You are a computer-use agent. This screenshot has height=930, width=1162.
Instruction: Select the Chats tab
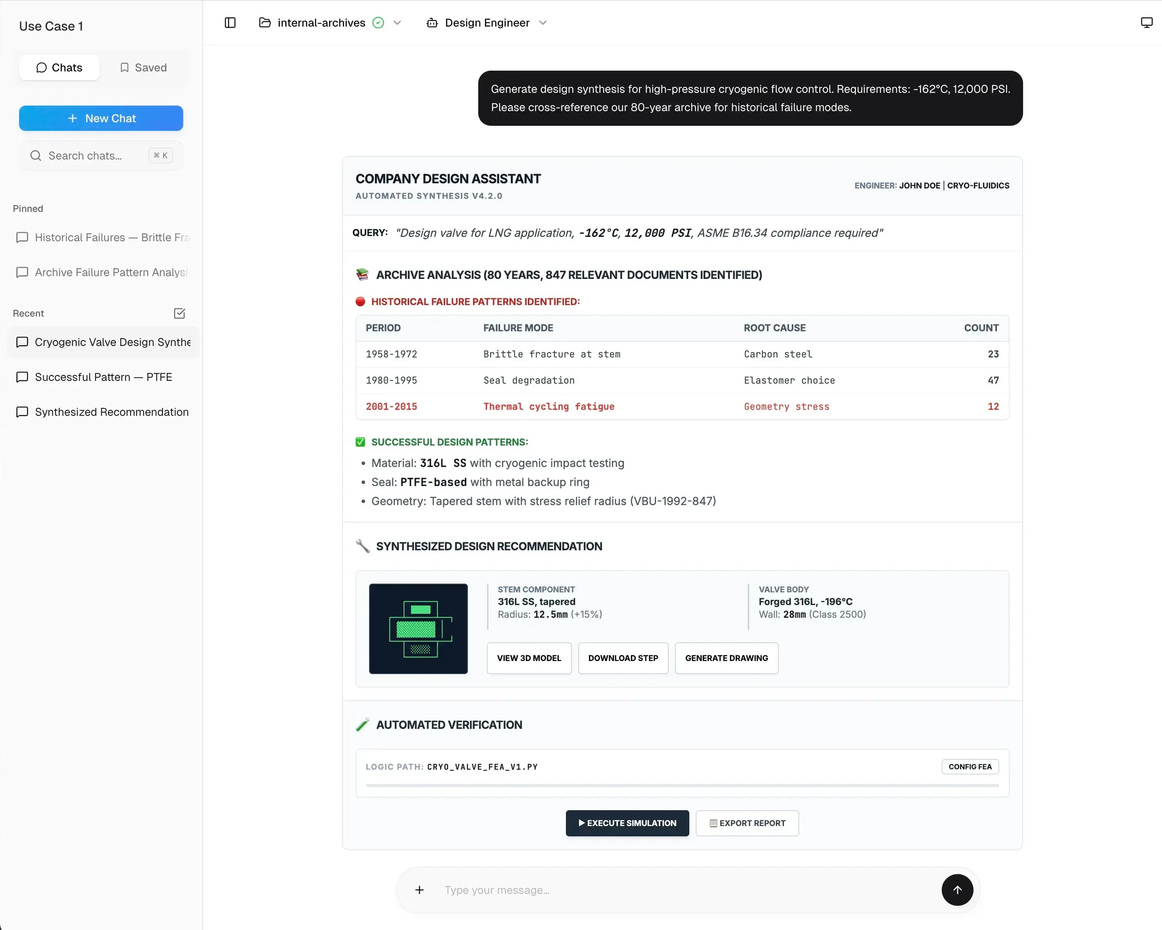[59, 67]
